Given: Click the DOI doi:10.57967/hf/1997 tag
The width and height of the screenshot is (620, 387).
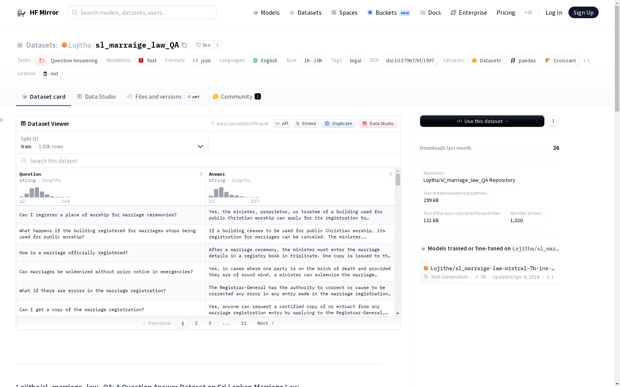Looking at the screenshot, I should (410, 60).
